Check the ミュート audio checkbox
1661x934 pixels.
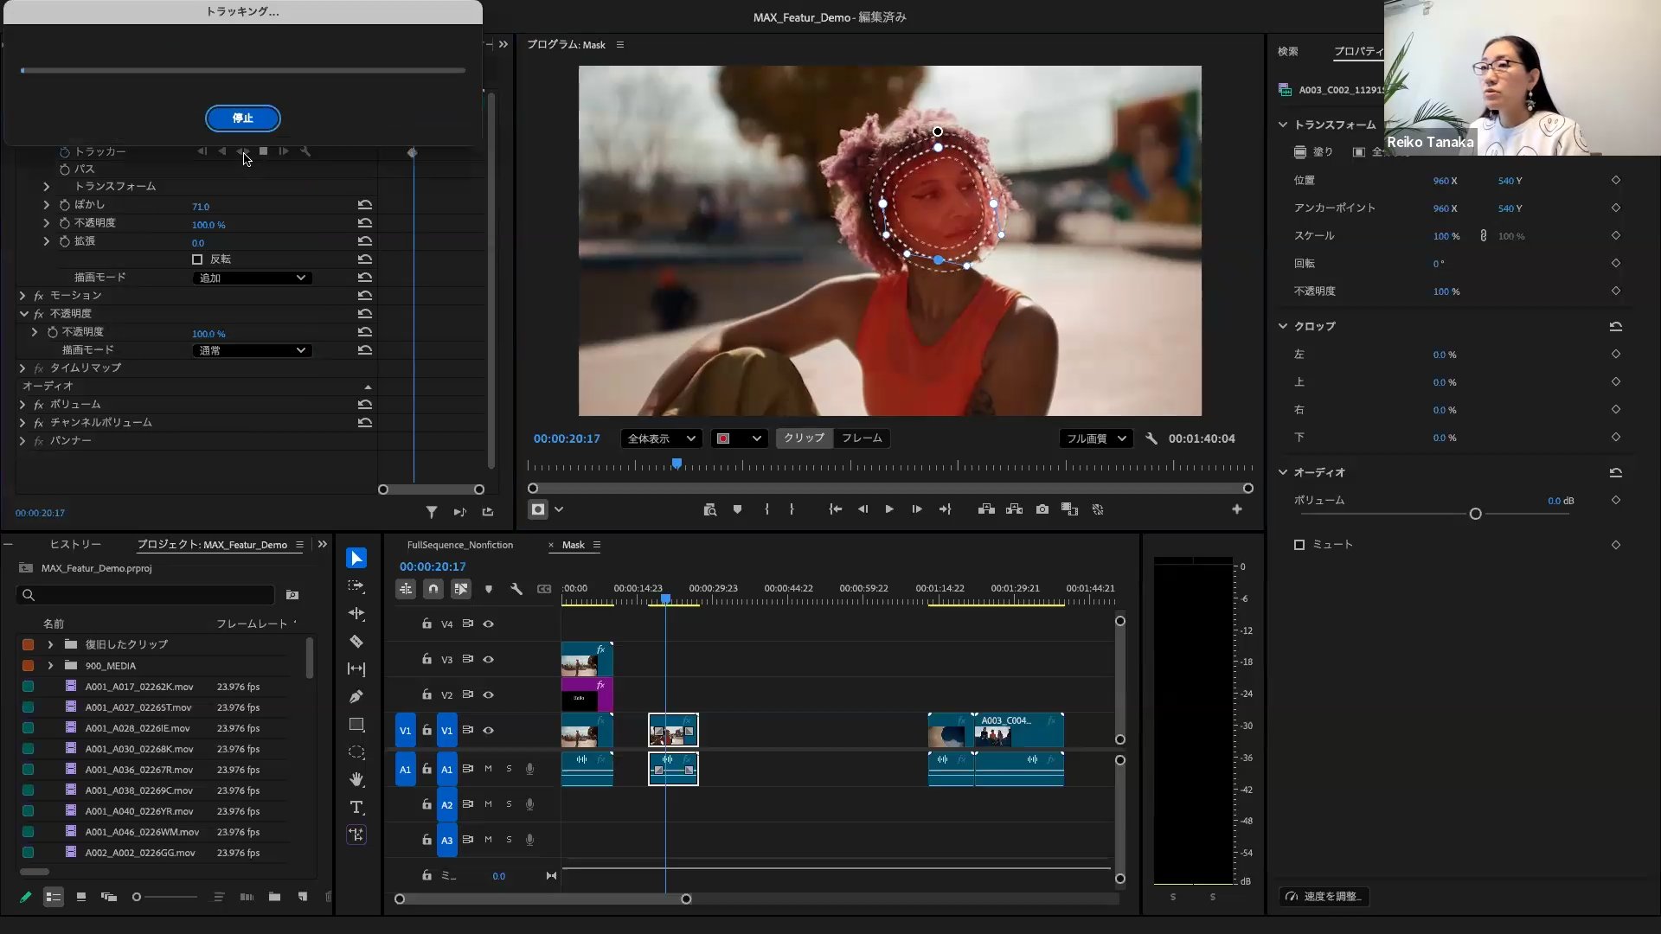pos(1299,545)
